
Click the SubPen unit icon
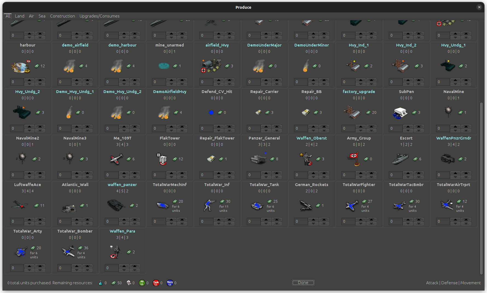400,113
